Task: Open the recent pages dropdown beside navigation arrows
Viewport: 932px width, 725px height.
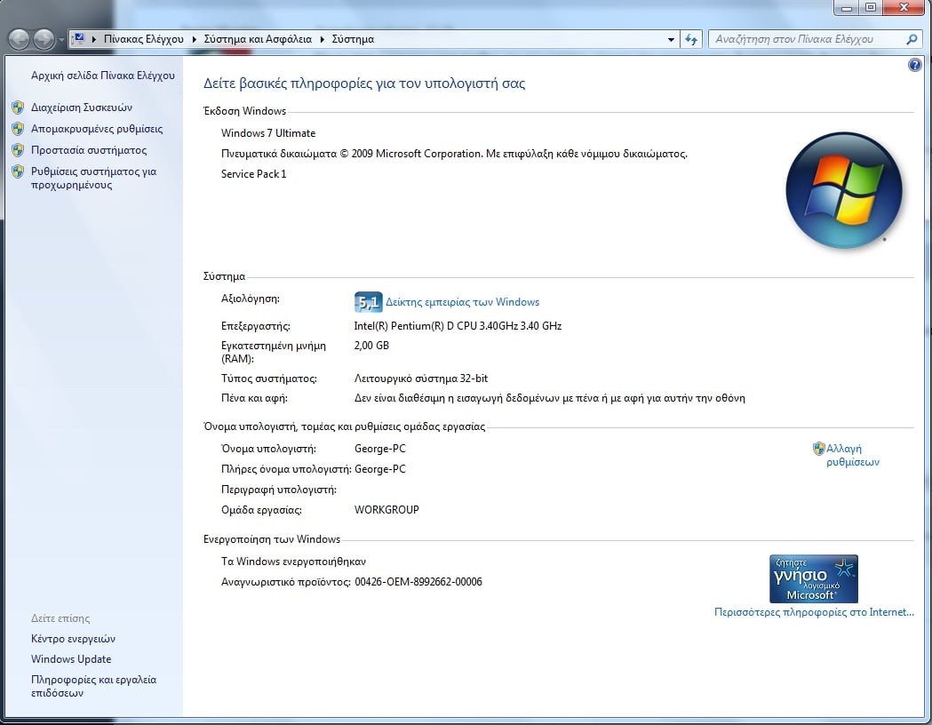Action: (61, 40)
